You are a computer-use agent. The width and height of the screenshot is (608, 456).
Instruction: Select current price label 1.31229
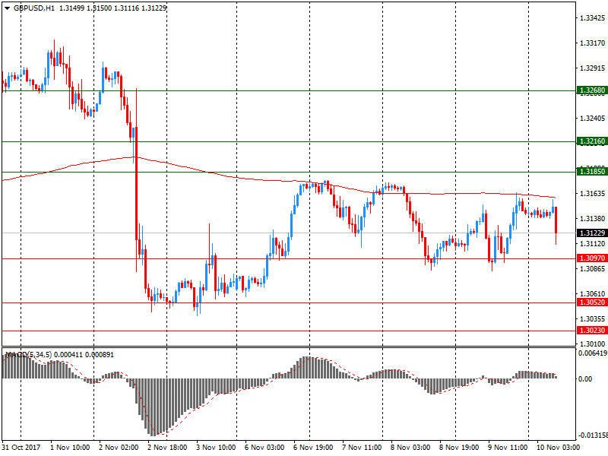(592, 233)
